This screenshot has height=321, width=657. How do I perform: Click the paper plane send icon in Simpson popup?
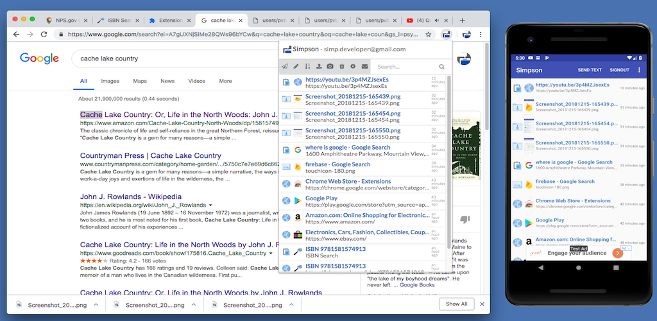pyautogui.click(x=284, y=66)
